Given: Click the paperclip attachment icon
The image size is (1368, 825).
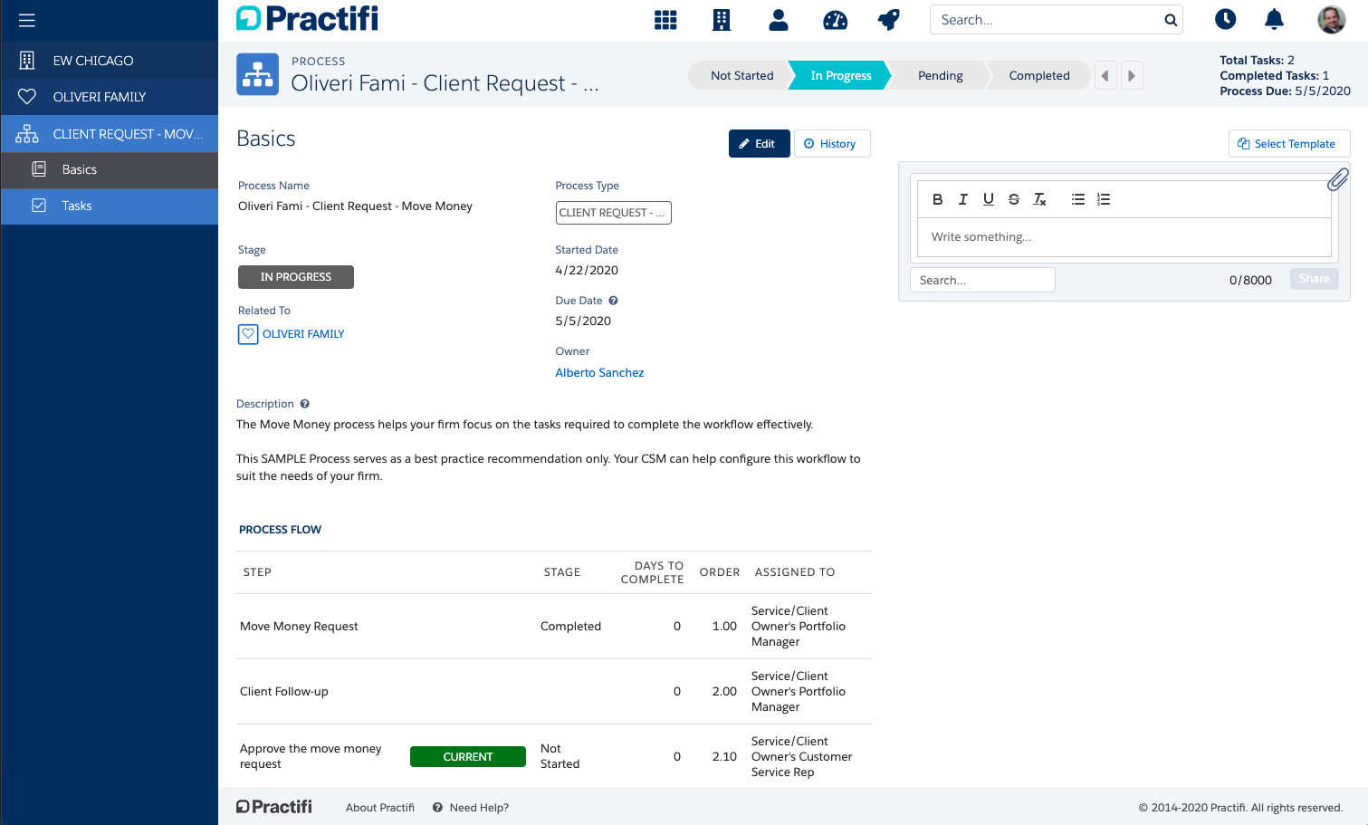Looking at the screenshot, I should coord(1338,179).
